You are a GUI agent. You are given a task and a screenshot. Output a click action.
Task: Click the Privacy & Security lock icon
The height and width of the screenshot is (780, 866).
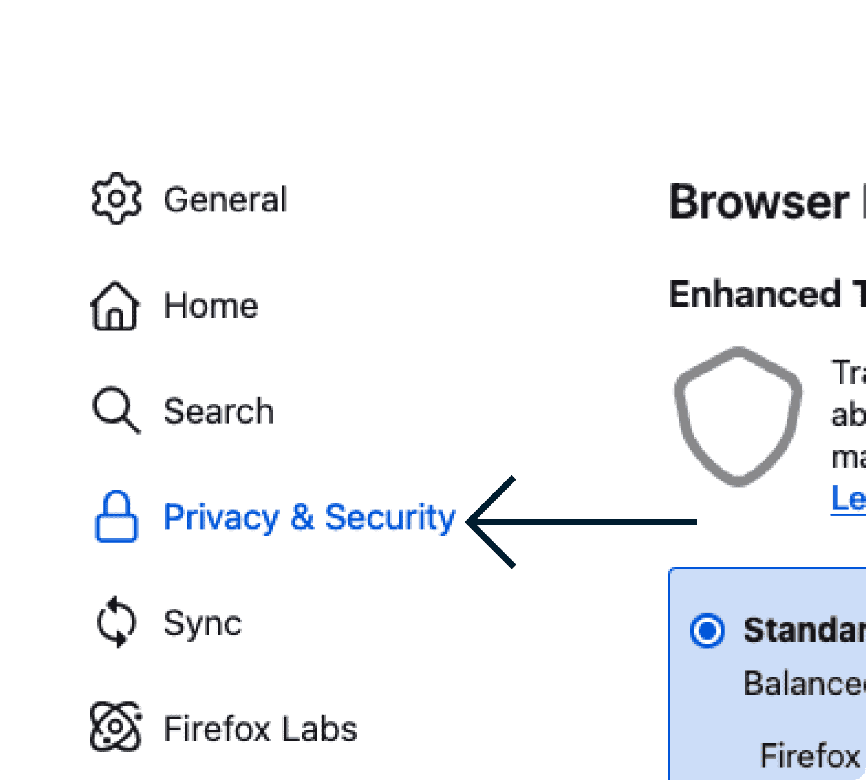(116, 516)
